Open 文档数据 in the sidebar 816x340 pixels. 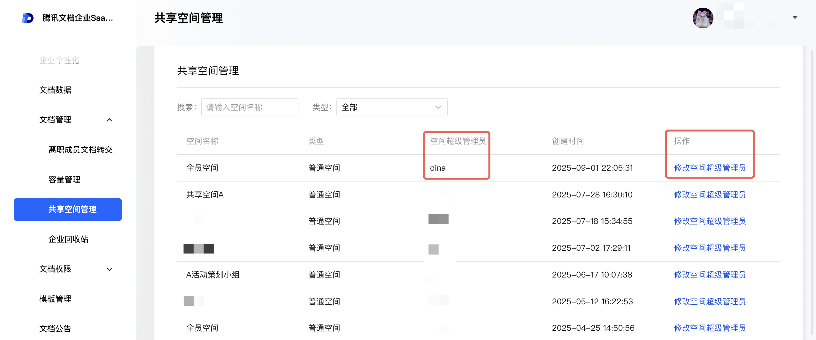[x=55, y=90]
